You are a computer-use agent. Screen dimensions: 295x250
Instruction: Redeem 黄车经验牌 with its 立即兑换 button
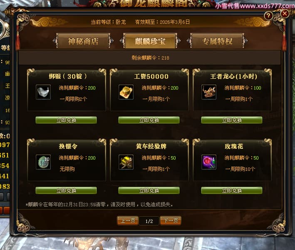149,190
